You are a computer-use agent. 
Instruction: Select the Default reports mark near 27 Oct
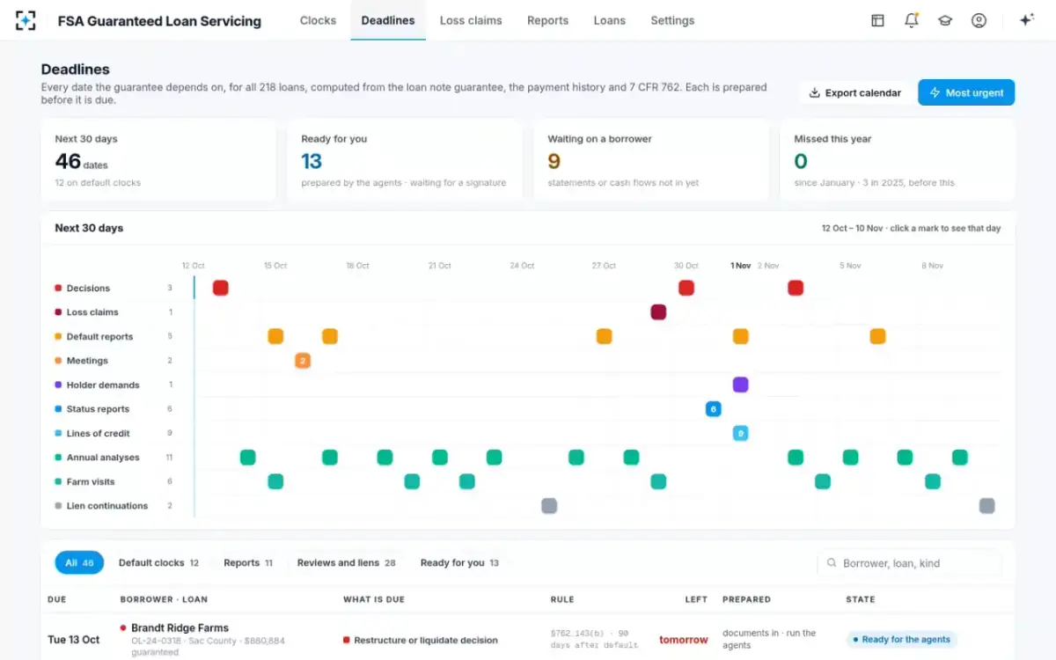(x=604, y=336)
